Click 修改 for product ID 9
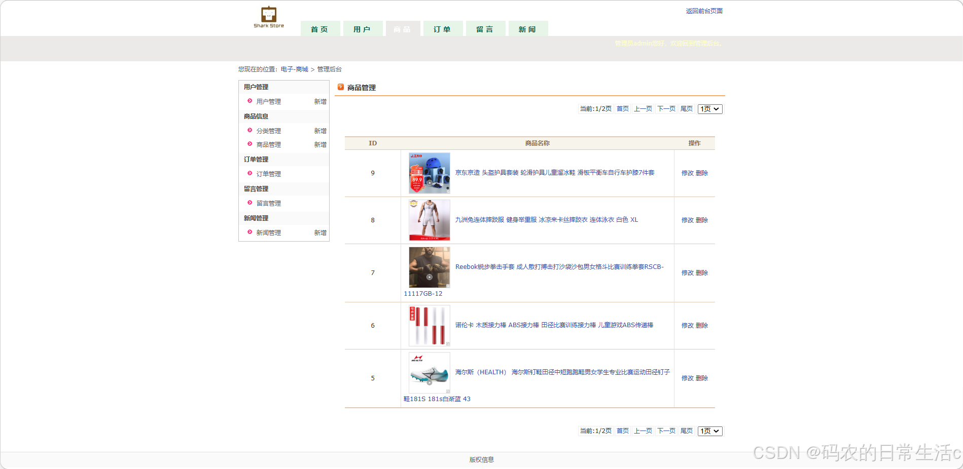 [687, 173]
